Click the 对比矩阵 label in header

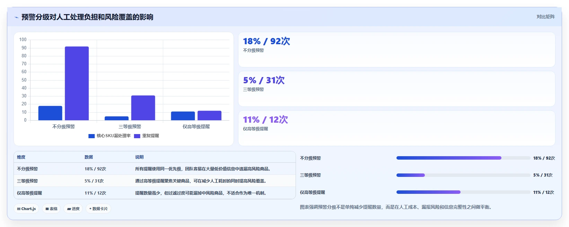545,17
